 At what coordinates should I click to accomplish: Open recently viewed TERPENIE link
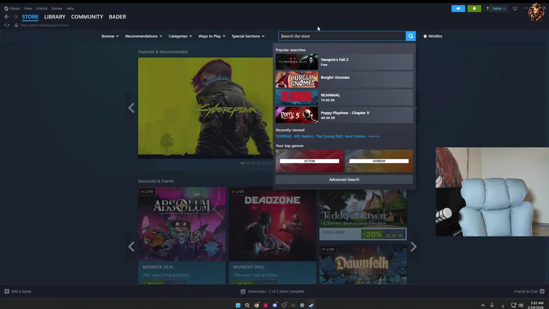pyautogui.click(x=284, y=136)
